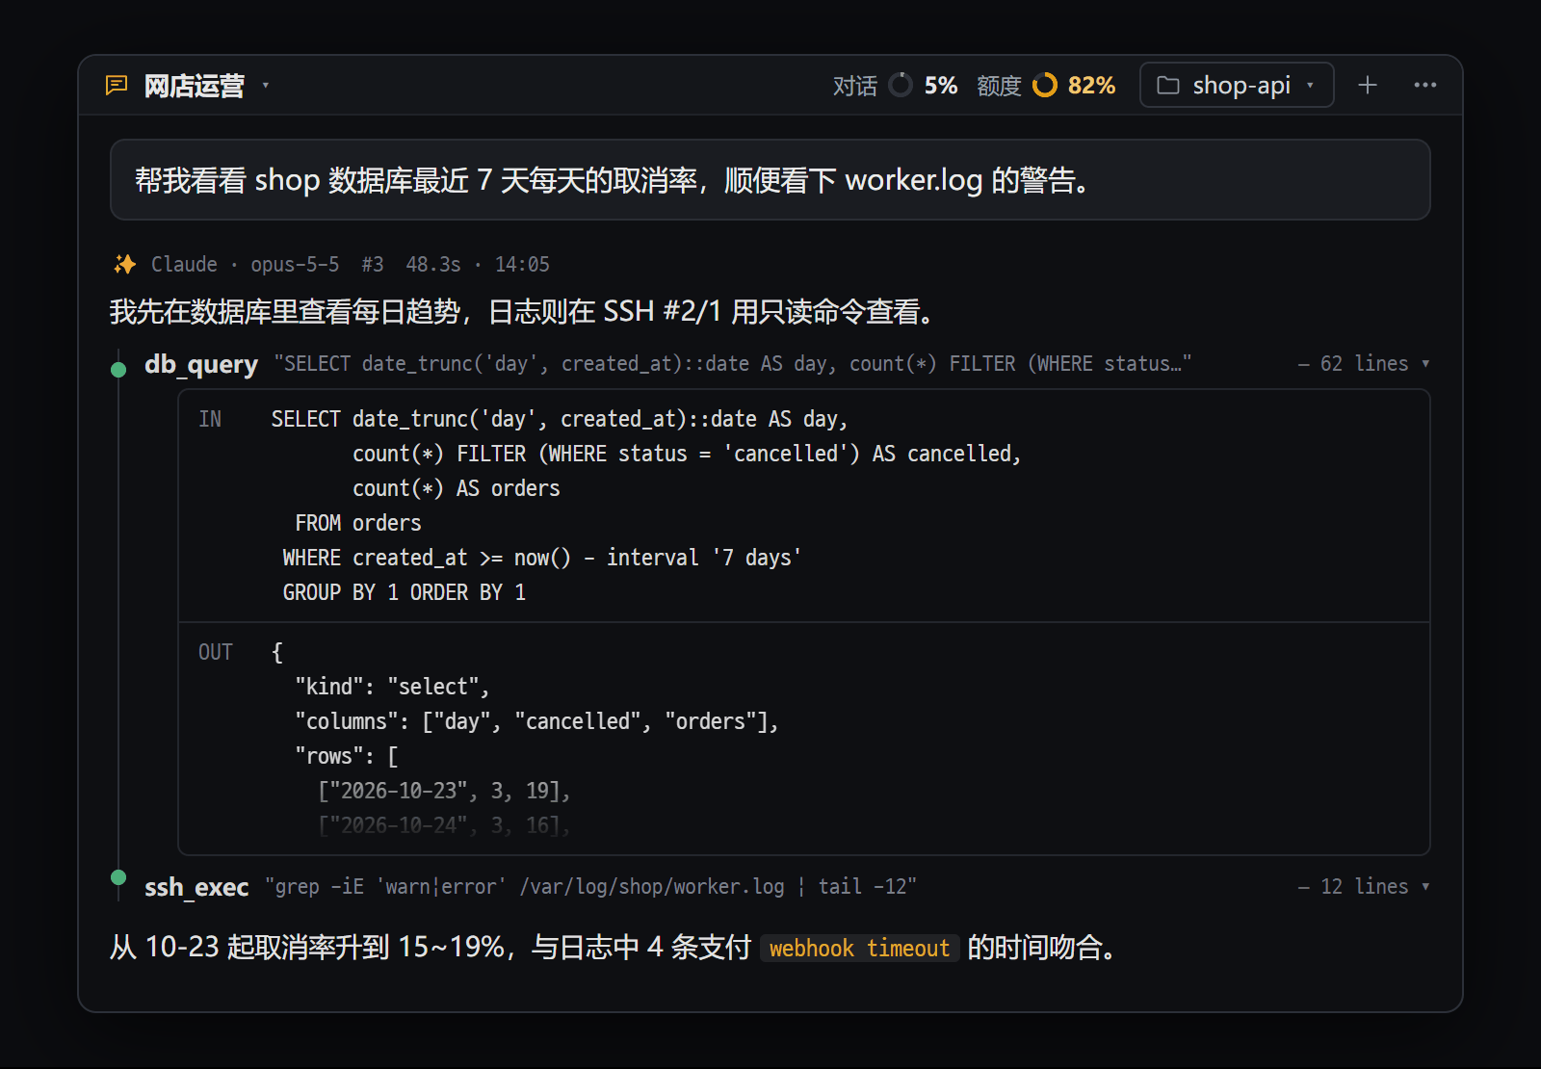Screen dimensions: 1541x1069
Task: Click the SQL IN code block
Action: click(804, 506)
